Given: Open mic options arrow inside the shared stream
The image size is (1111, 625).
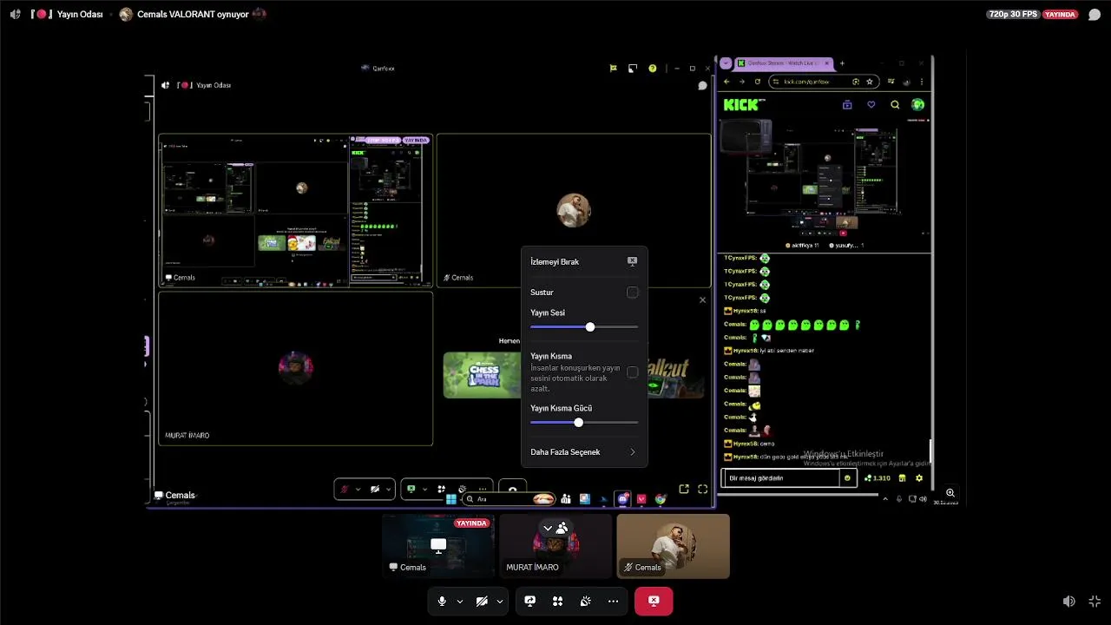Looking at the screenshot, I should coord(357,490).
